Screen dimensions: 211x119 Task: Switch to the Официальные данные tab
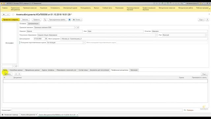pyautogui.click(x=32, y=70)
